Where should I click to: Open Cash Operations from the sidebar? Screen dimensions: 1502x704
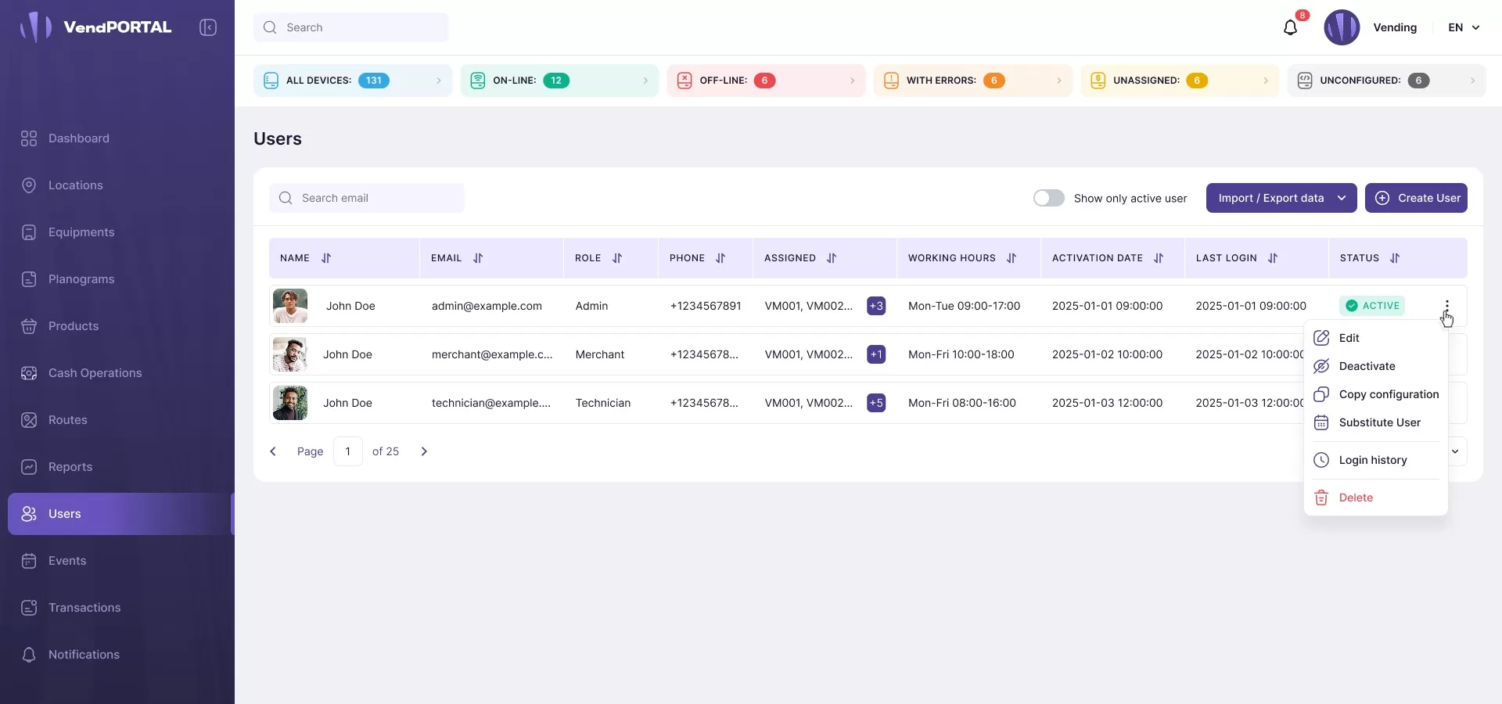95,373
